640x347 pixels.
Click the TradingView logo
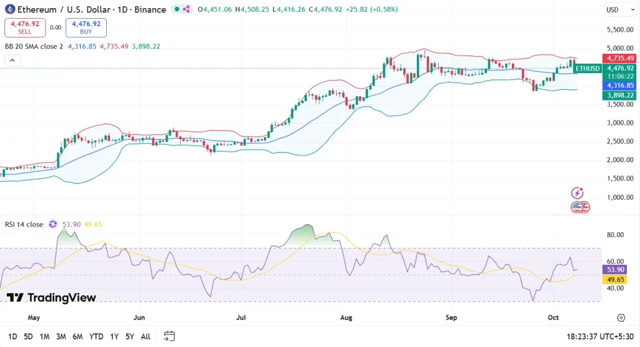[52, 298]
